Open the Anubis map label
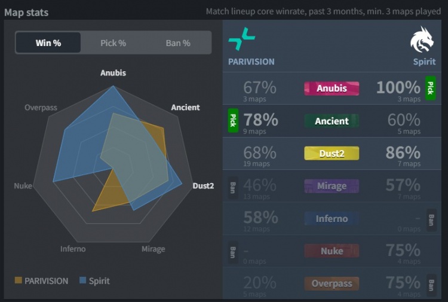Viewport: 448px width, 302px height. [x=332, y=89]
